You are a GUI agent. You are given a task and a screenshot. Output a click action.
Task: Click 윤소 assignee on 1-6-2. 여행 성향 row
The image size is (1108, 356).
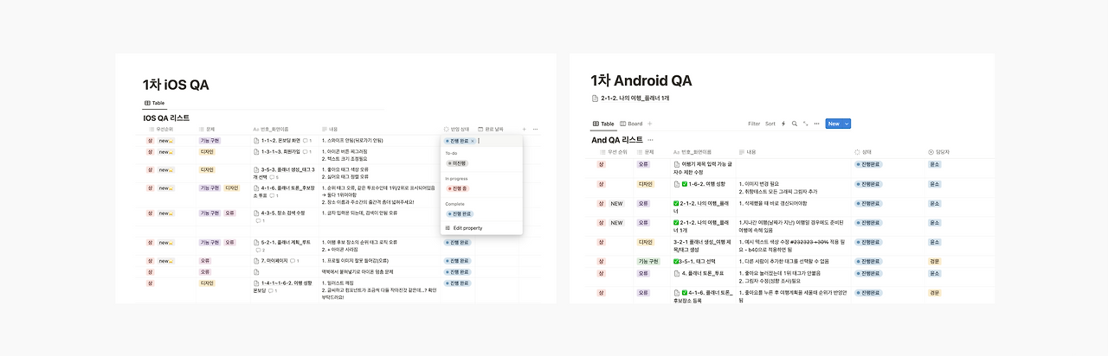pos(935,183)
